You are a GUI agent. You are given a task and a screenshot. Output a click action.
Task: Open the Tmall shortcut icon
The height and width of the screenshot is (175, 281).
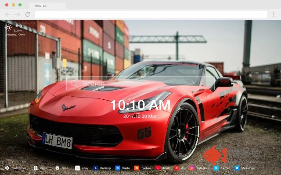click(x=158, y=168)
